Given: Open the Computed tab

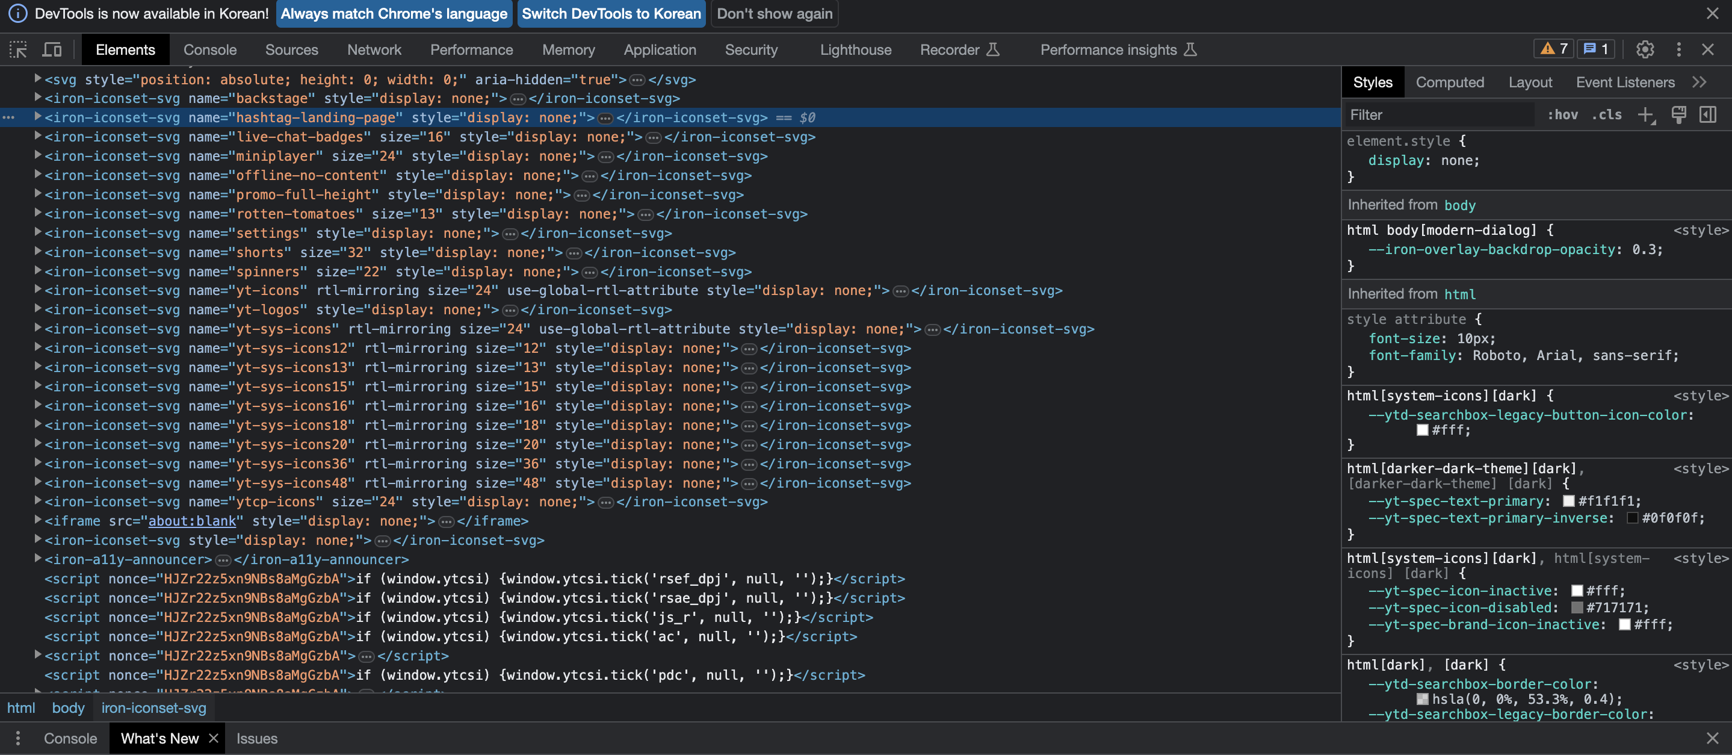Looking at the screenshot, I should (x=1450, y=82).
